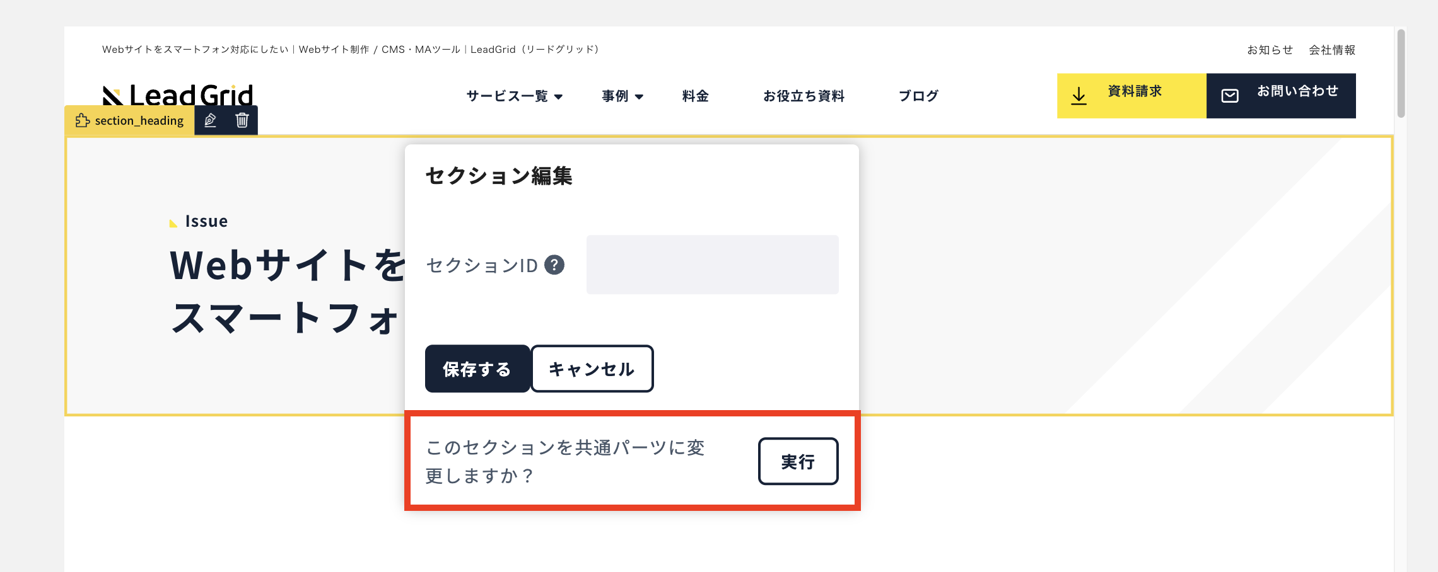Open the お知らせ link
This screenshot has width=1438, height=572.
1270,50
